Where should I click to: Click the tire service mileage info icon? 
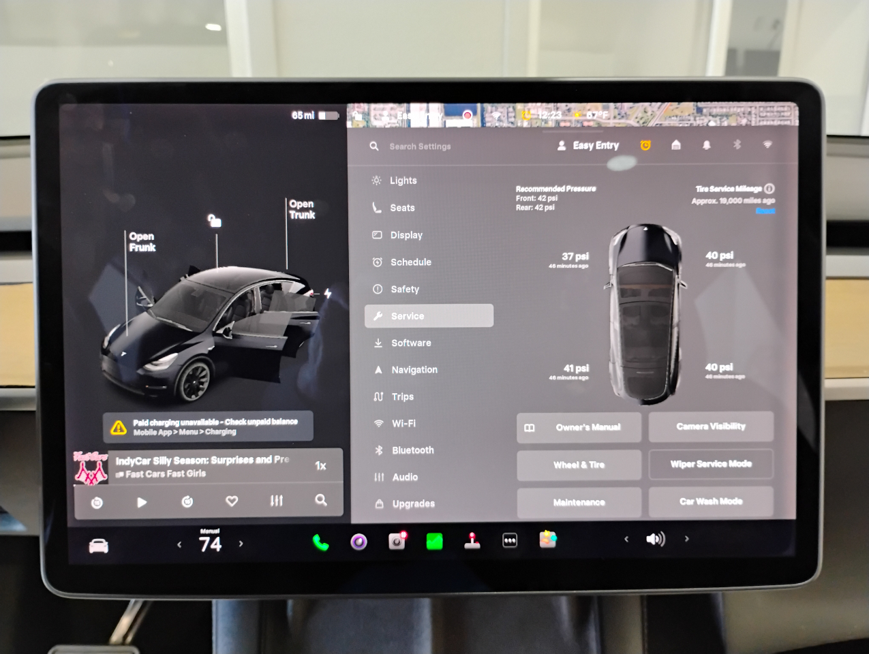click(769, 189)
